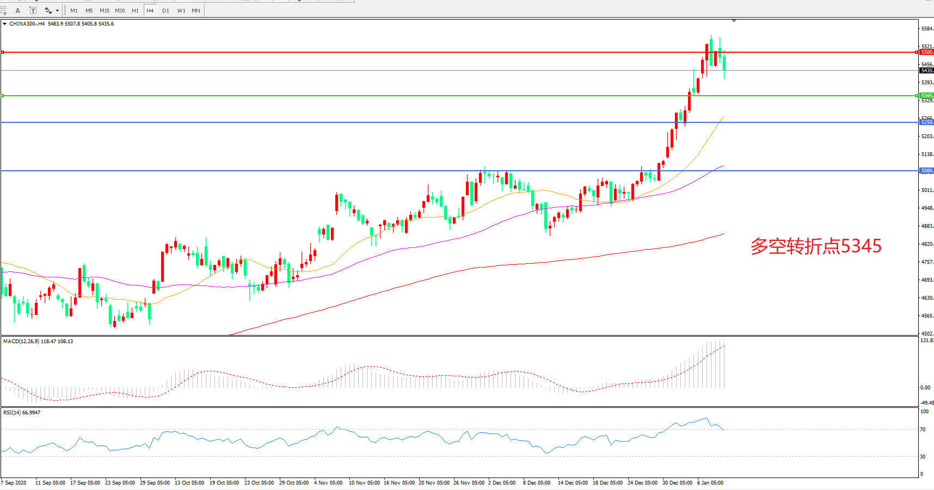934x490 pixels.
Task: Click the red Chinese text label 多空转折点5345
Action: coord(815,246)
